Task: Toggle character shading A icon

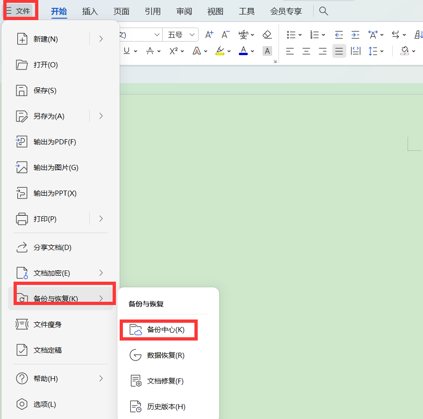Action: (x=267, y=51)
